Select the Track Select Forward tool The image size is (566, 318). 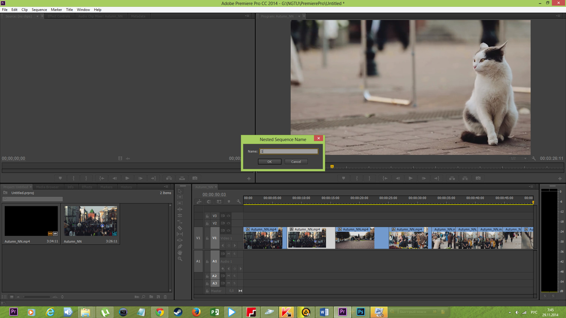(x=180, y=197)
